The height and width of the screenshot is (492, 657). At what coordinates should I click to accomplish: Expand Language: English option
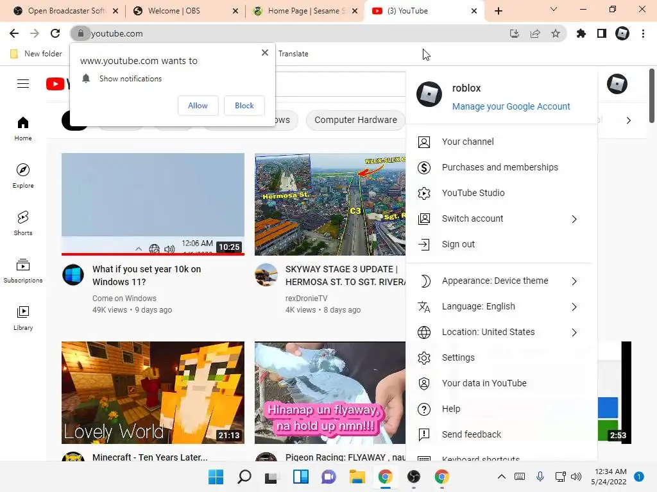501,307
